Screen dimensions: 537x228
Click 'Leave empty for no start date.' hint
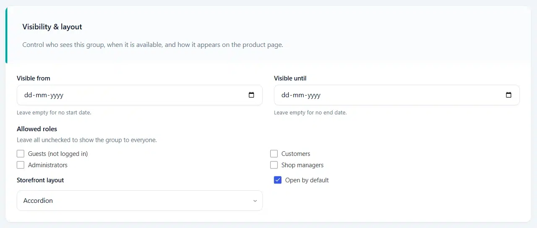[x=54, y=113]
